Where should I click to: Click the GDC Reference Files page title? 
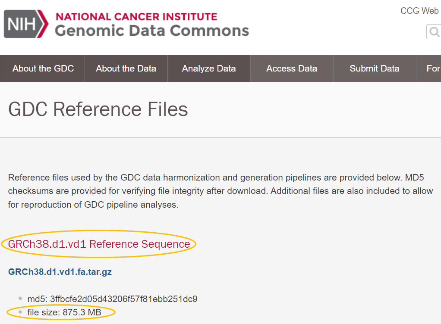[98, 109]
